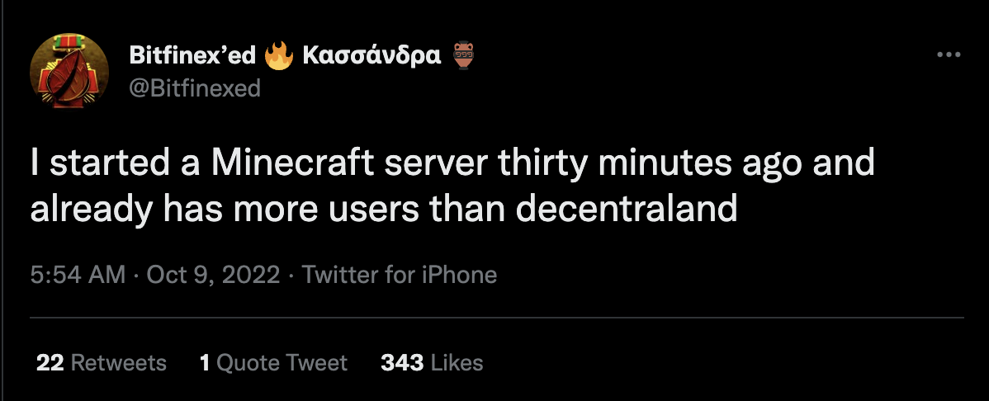This screenshot has height=401, width=989.
Task: Open the tweet's three-dot More menu
Action: 949,55
